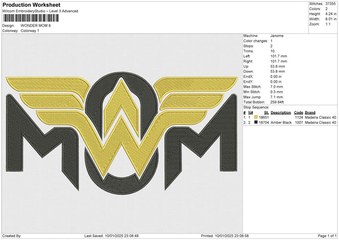
Task: Click the 'Colorway 1' value
Action: (x=30, y=31)
